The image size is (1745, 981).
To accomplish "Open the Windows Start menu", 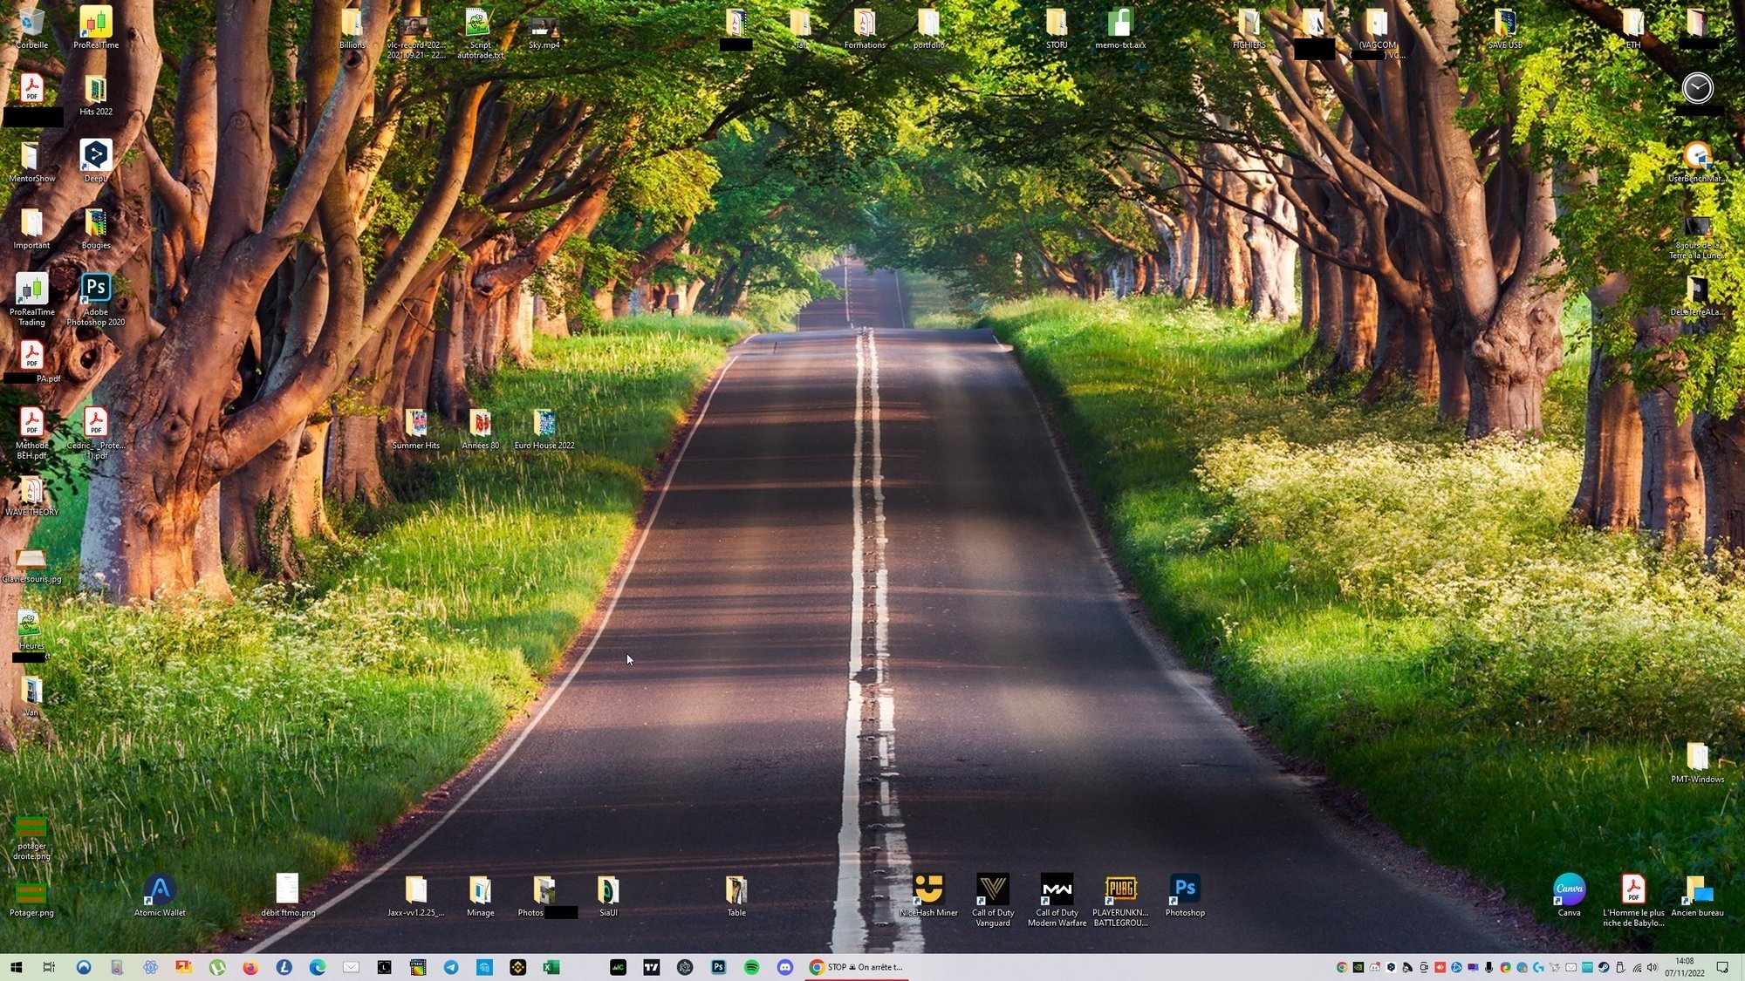I will point(16,967).
